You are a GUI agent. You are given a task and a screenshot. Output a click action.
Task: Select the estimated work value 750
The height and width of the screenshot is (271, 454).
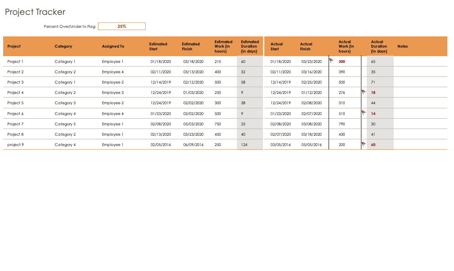point(218,124)
